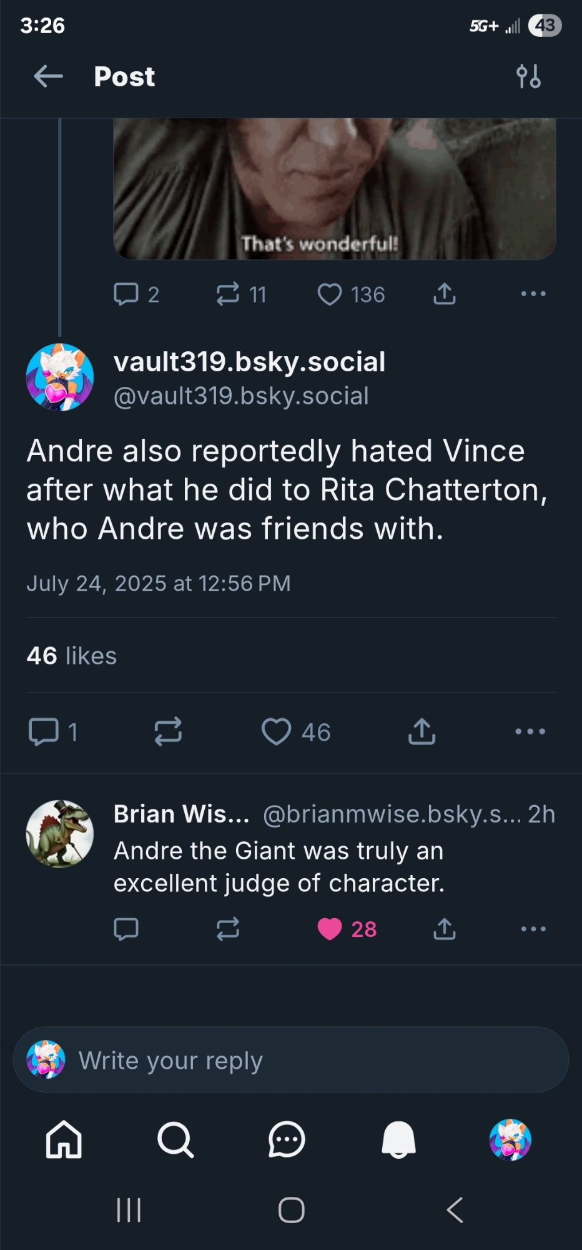The image size is (582, 1250).
Task: View vault319.bsky.social profile name link
Action: (x=249, y=362)
